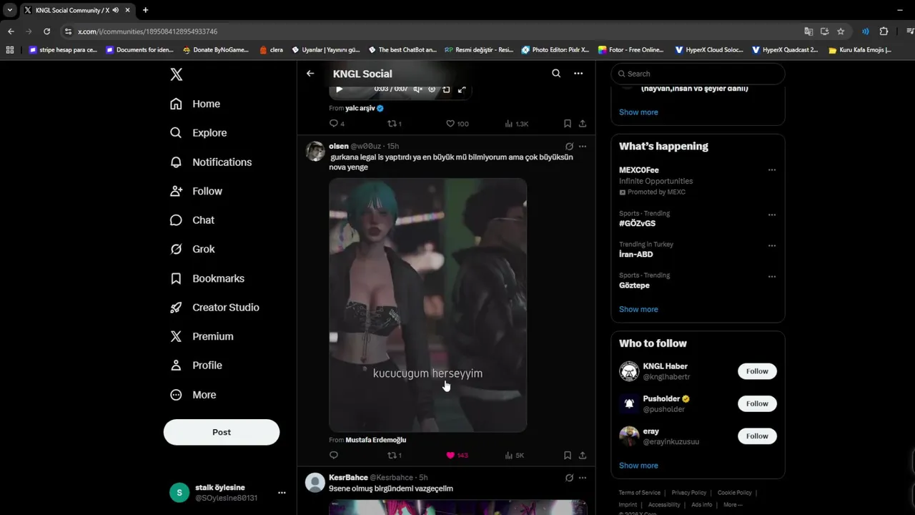
Task: Show more in Who to follow
Action: click(x=638, y=466)
